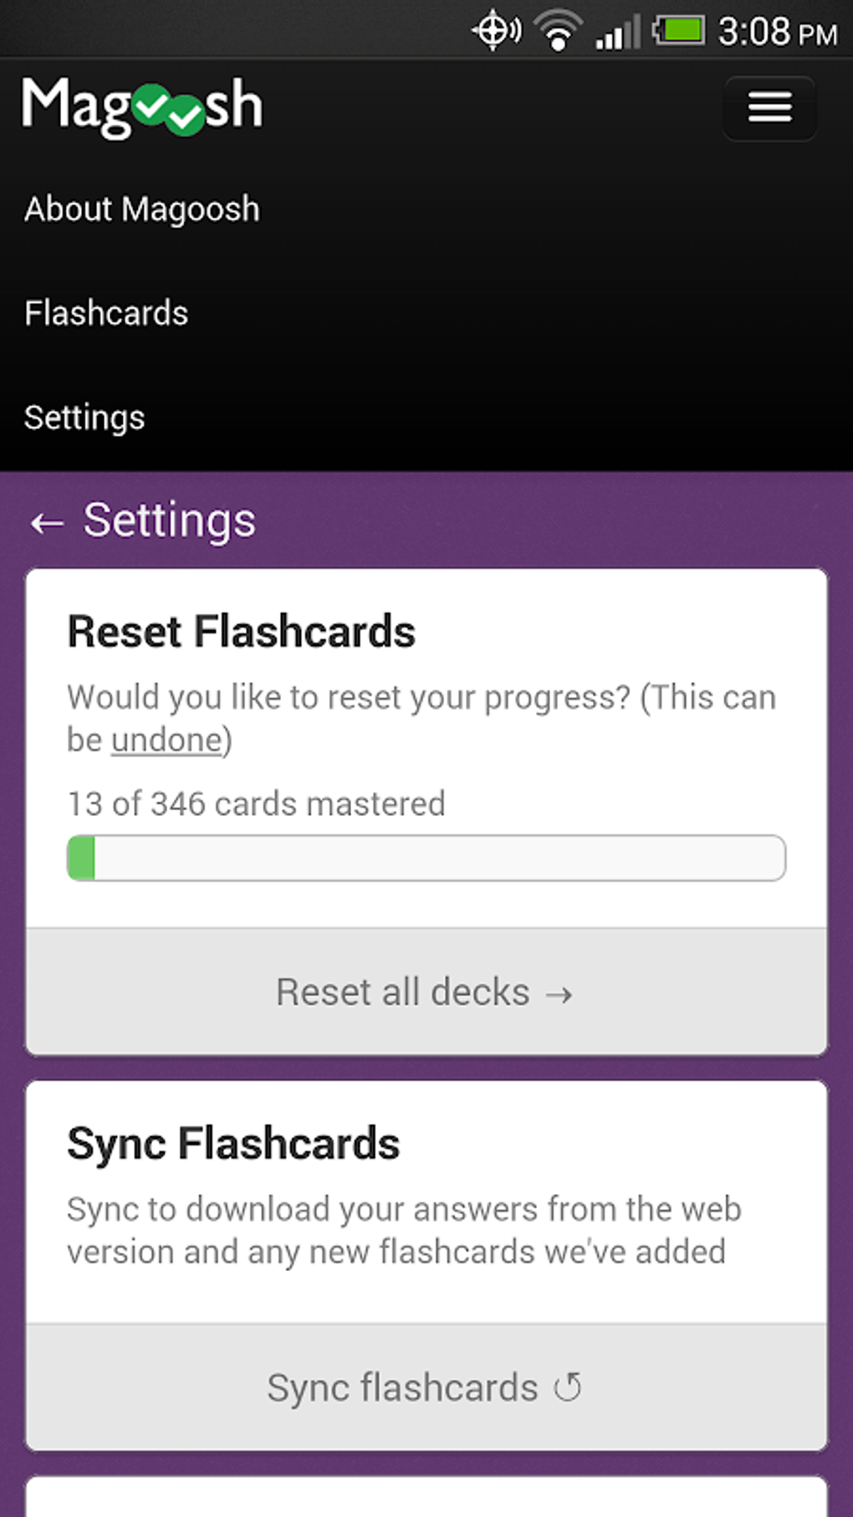The width and height of the screenshot is (853, 1517).
Task: Tap the arrow icon beside Reset all decks
Action: (x=559, y=994)
